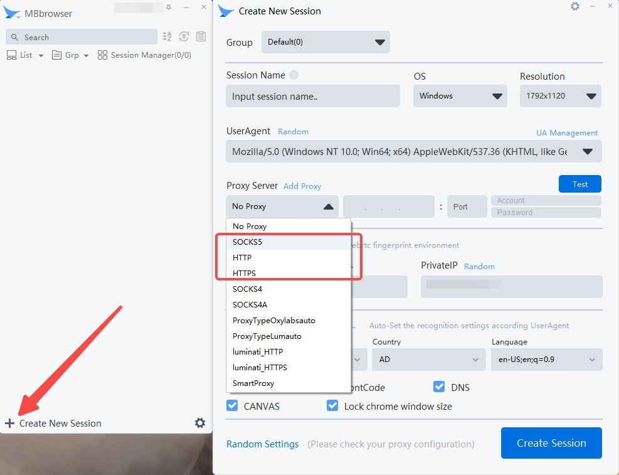Viewport: 619px width, 475px height.
Task: Open settings gear in left panel bottom
Action: (199, 423)
